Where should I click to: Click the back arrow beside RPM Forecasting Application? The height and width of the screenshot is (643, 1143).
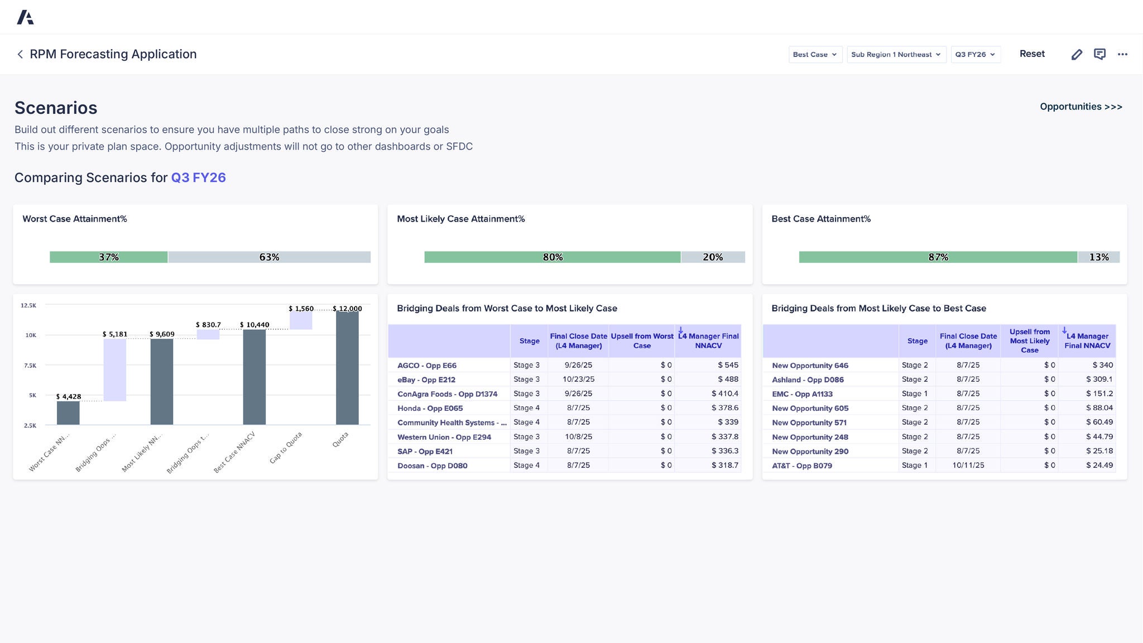point(20,54)
